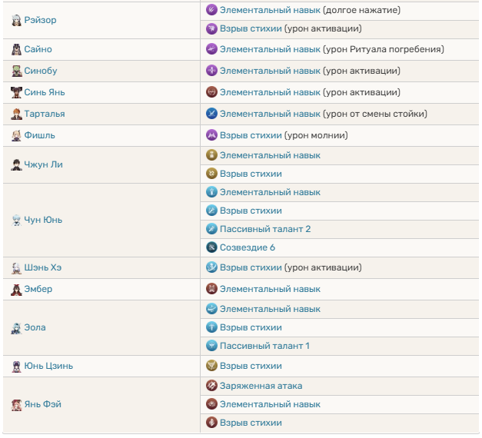The image size is (482, 438).
Task: Click Тарталья's character portrait
Action: (16, 114)
